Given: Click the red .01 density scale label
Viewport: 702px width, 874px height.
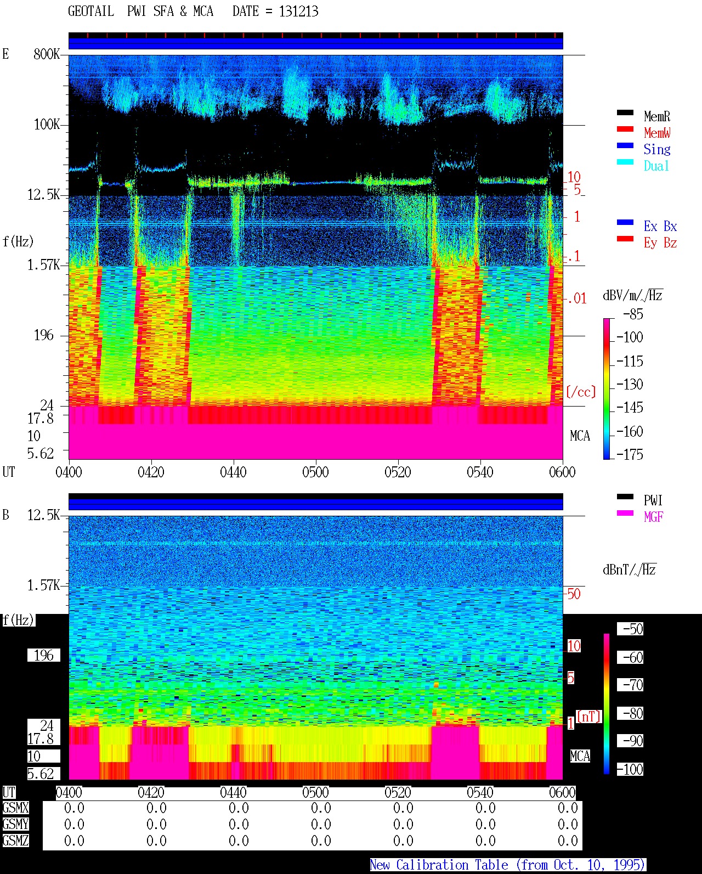Looking at the screenshot, I should [576, 299].
